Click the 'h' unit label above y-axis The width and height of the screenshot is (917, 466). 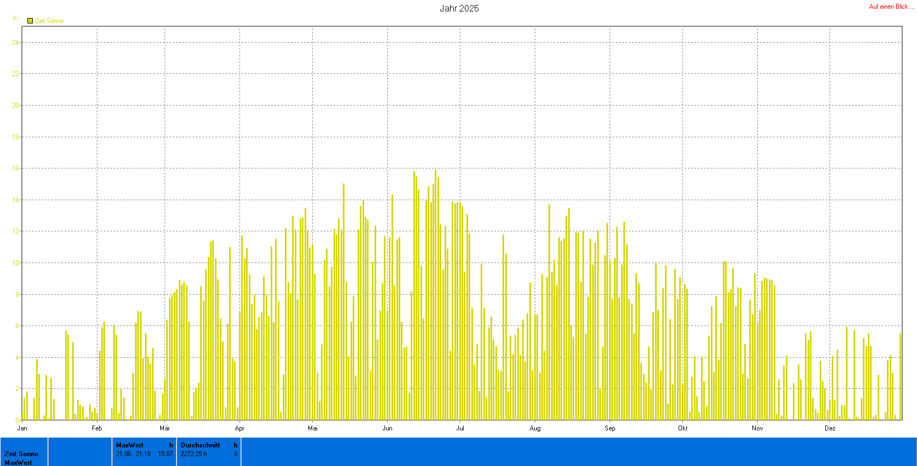coord(15,18)
